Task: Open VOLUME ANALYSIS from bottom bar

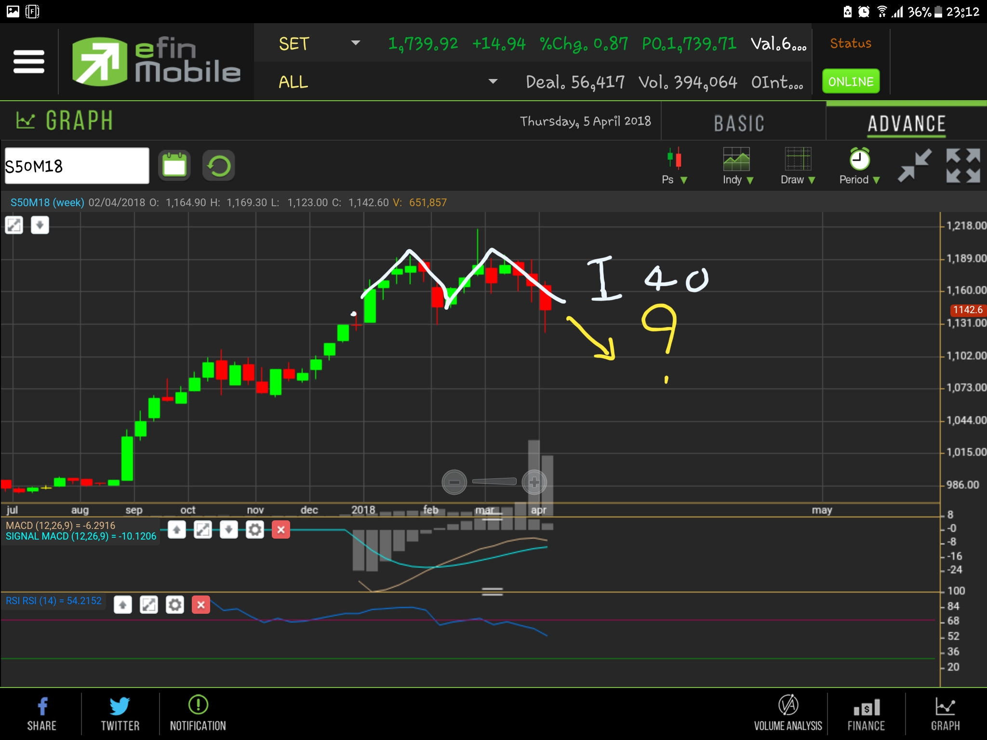Action: click(788, 713)
